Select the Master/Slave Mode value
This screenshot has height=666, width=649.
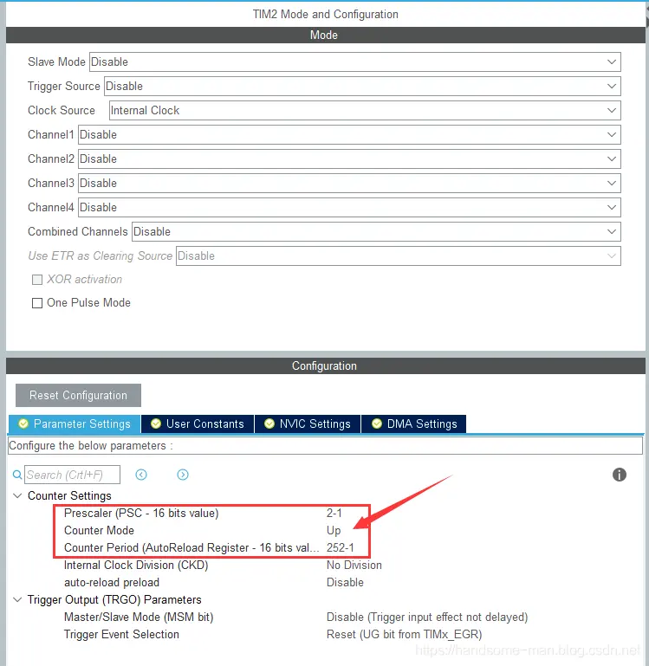(x=426, y=618)
